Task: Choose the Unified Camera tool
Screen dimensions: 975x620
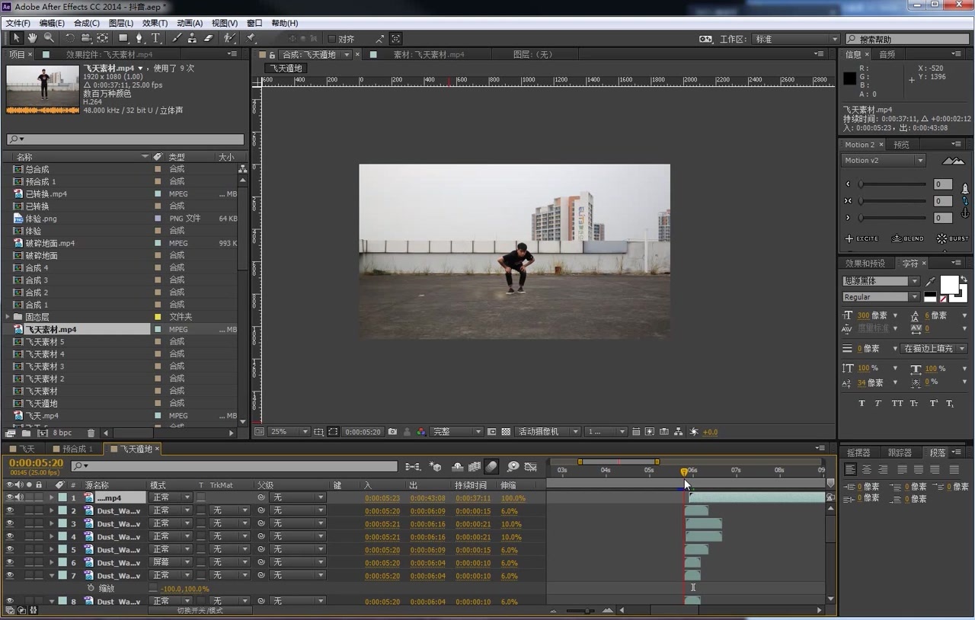Action: 86,38
